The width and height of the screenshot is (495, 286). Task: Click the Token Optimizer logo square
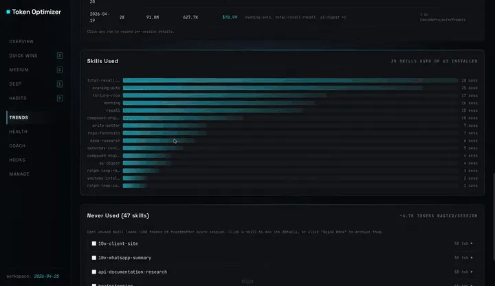[x=8, y=12]
